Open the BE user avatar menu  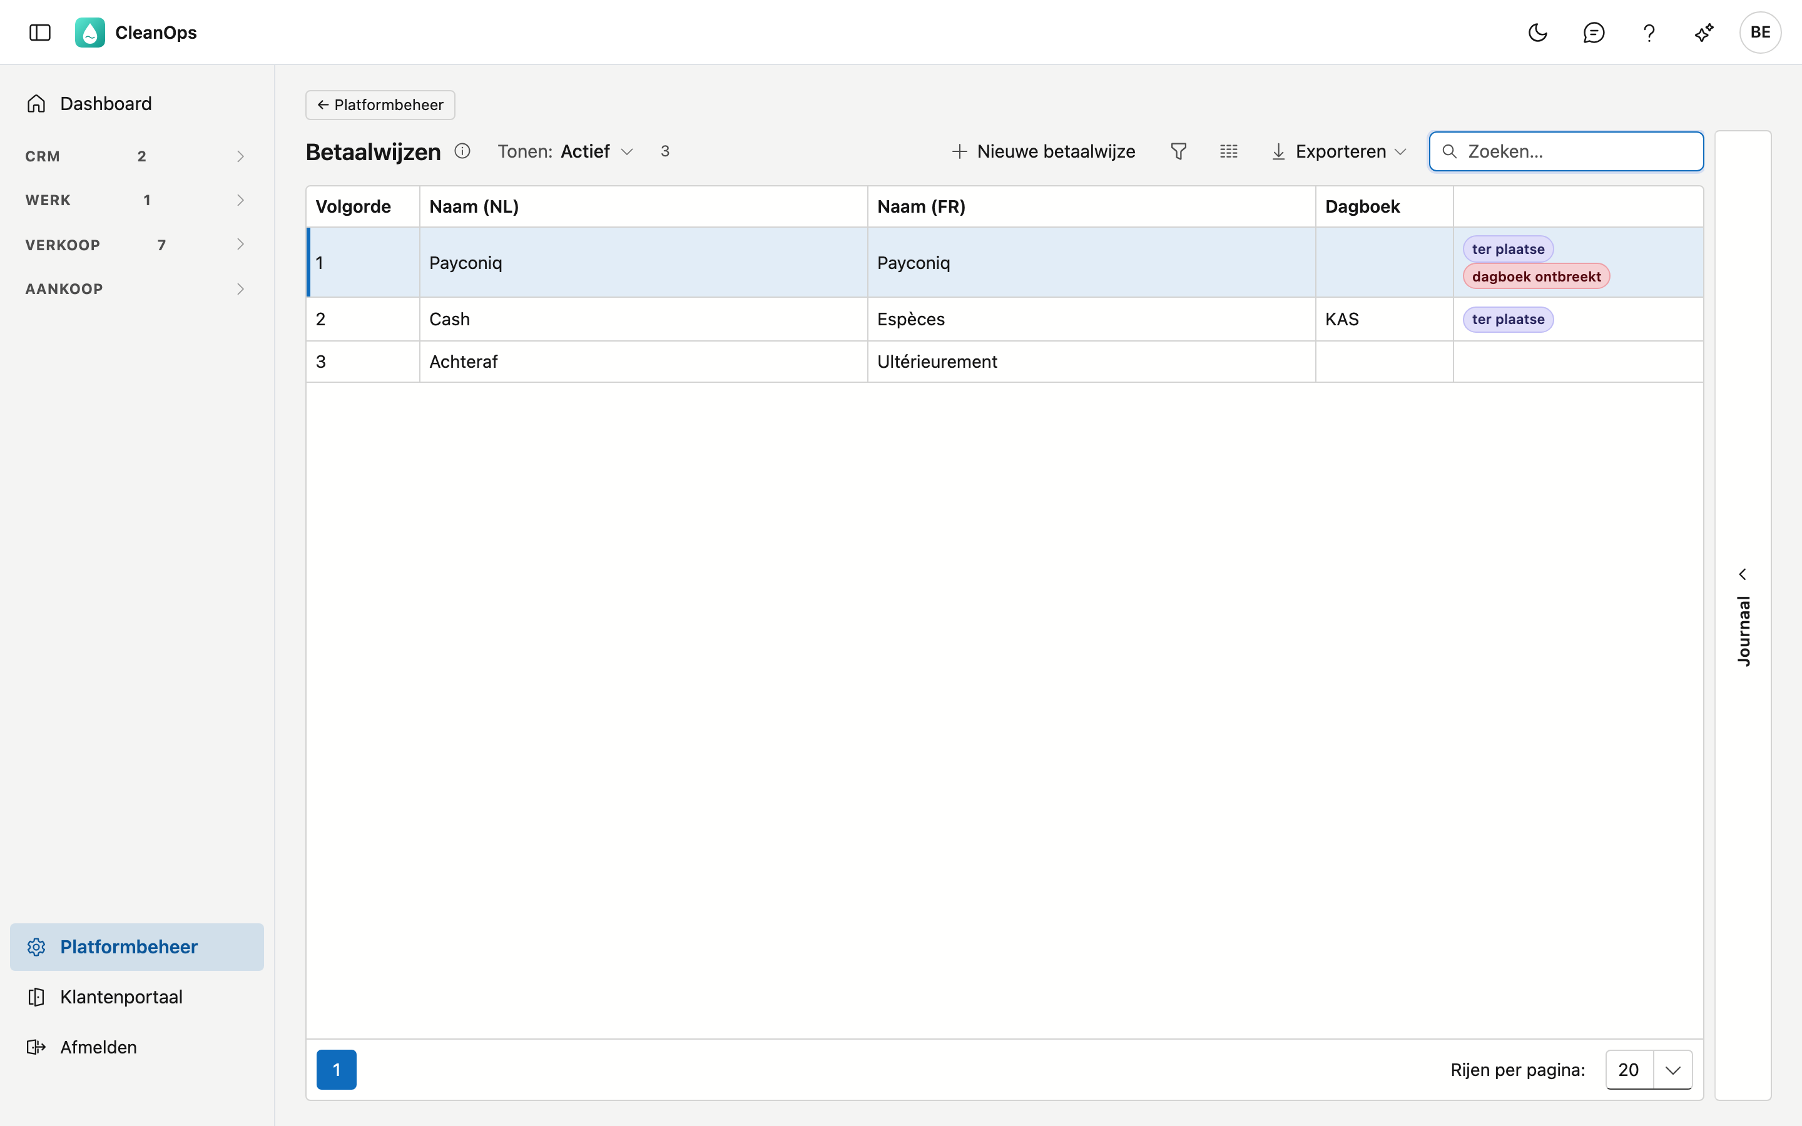[x=1760, y=32]
